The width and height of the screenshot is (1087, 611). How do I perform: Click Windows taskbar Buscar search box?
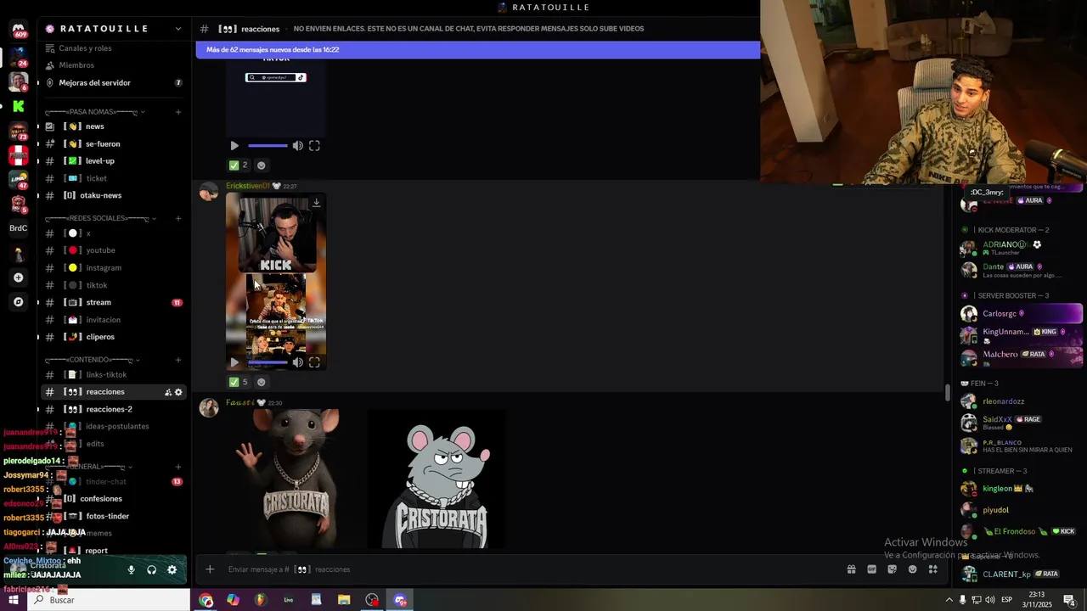coord(109,600)
